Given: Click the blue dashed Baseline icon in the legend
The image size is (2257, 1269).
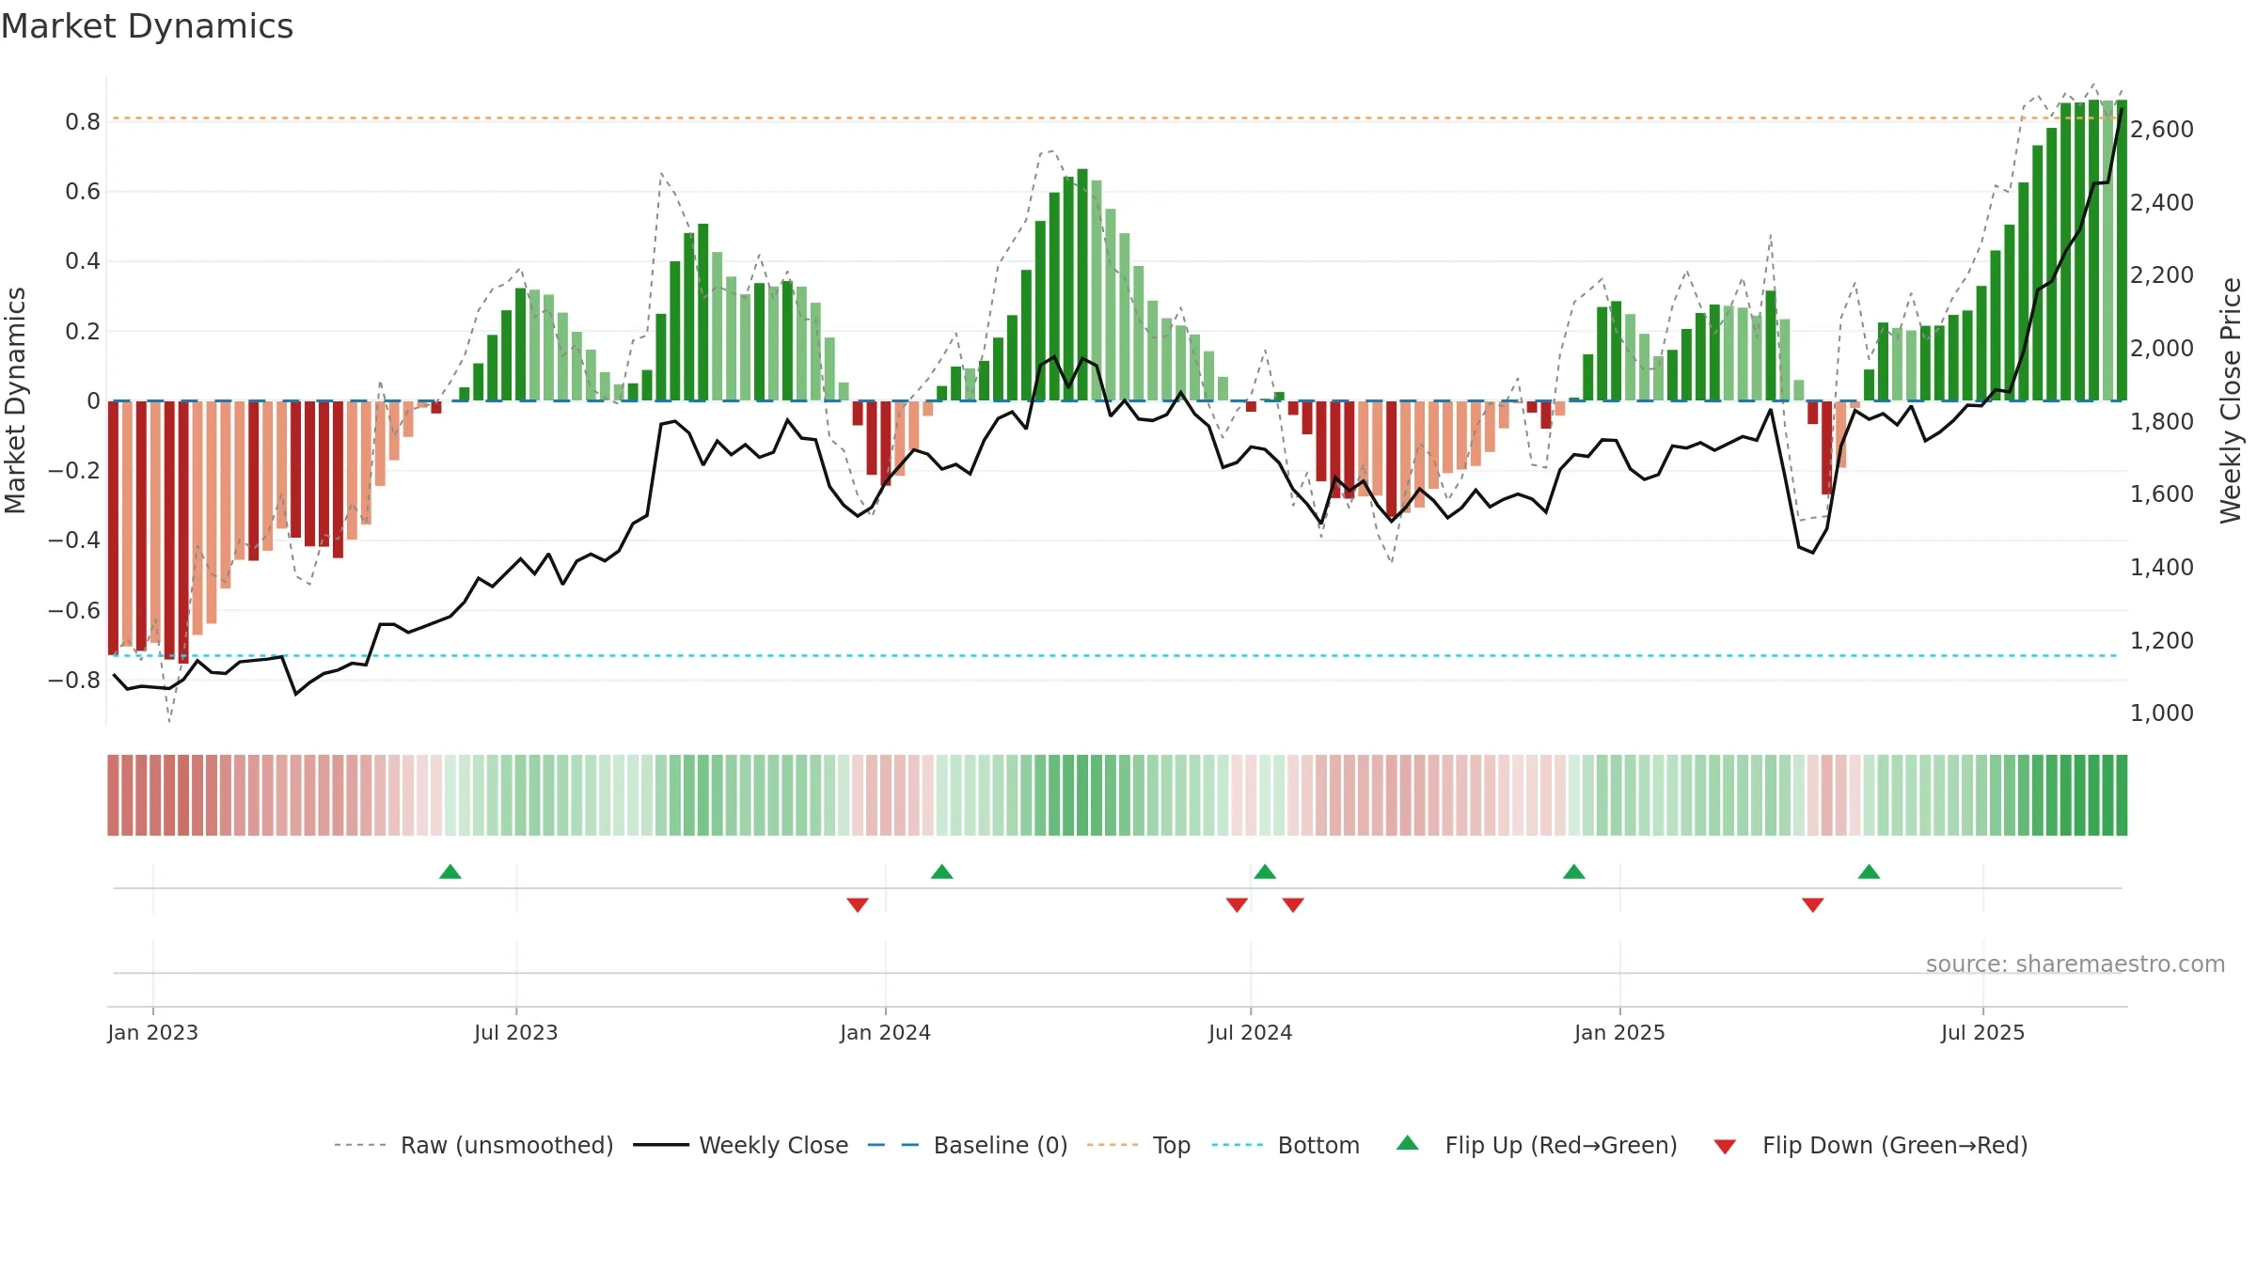Looking at the screenshot, I should coord(893,1145).
